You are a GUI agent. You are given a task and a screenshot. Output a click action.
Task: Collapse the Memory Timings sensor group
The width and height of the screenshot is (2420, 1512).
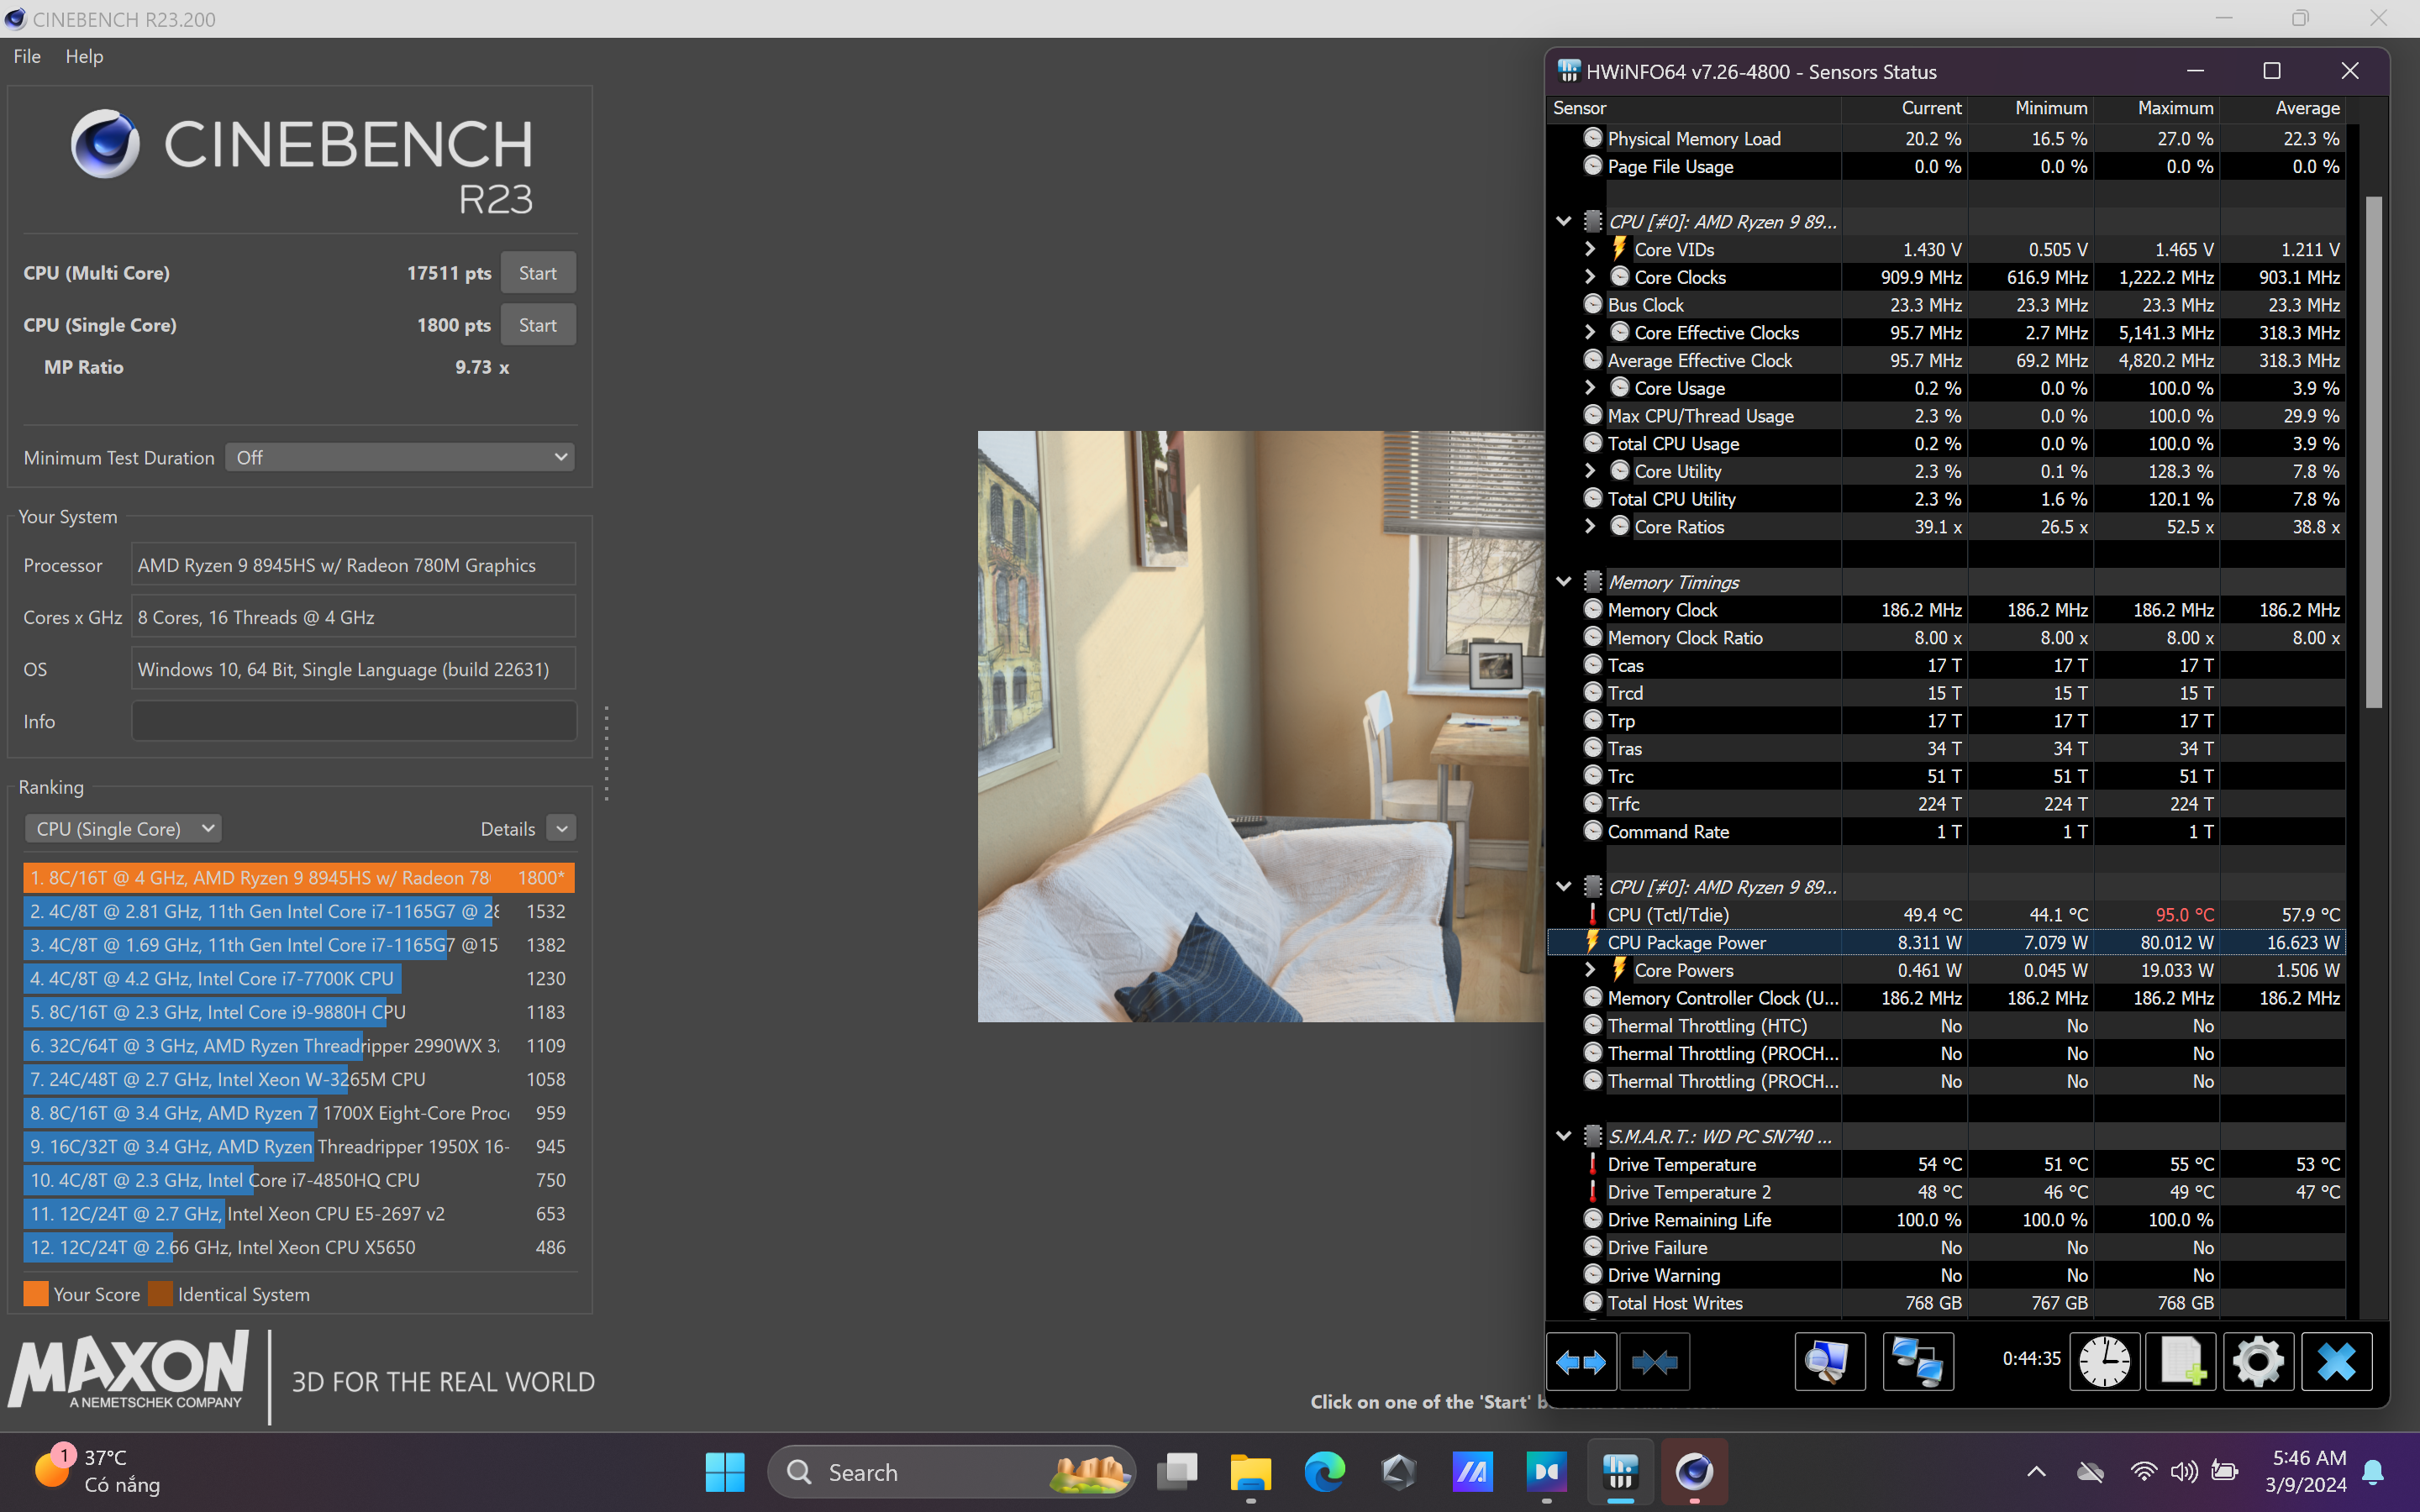point(1564,582)
